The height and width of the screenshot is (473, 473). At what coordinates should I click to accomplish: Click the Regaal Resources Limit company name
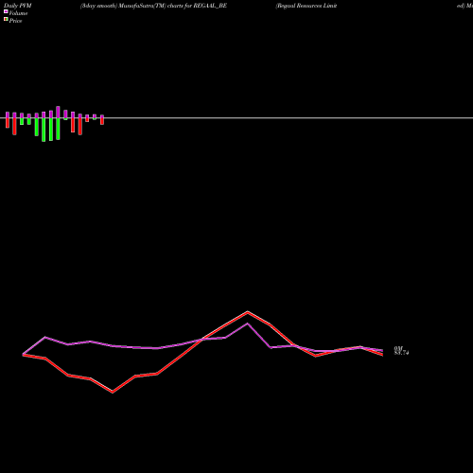click(307, 6)
